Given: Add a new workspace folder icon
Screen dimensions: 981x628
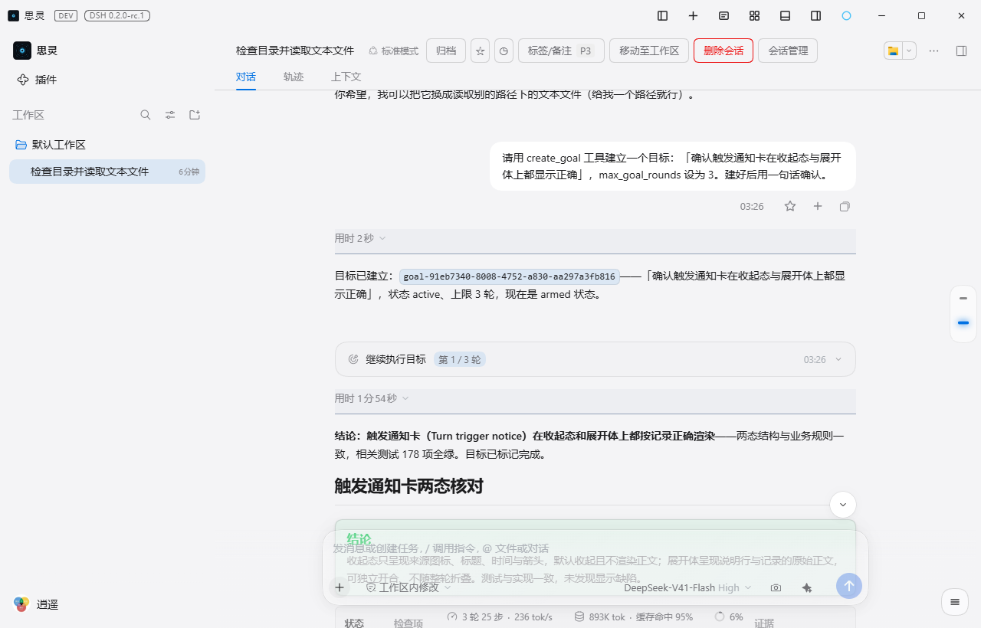Looking at the screenshot, I should (195, 115).
